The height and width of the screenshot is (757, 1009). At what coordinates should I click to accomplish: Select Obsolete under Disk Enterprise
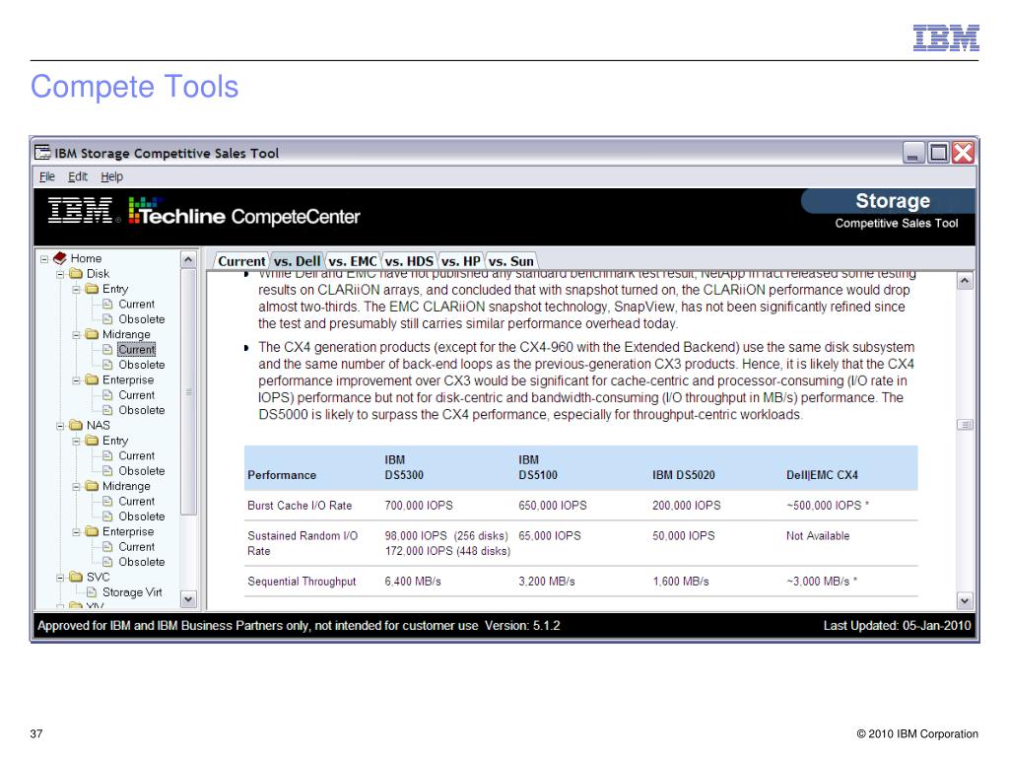(142, 410)
